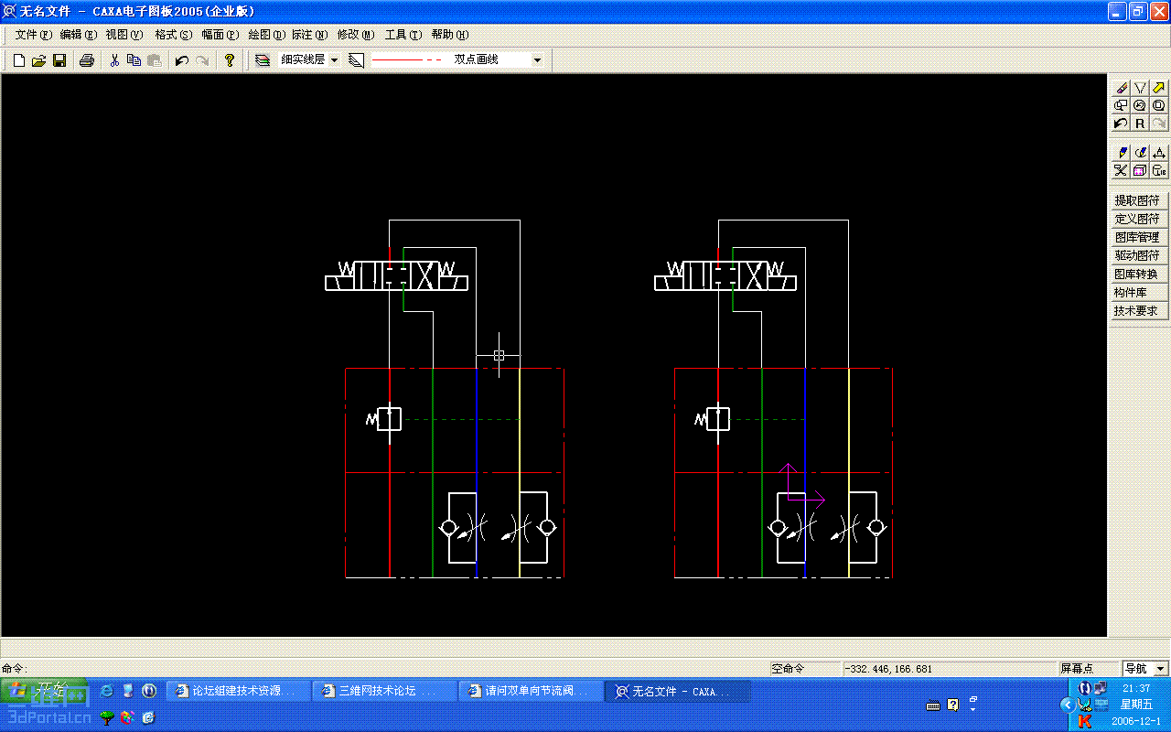The height and width of the screenshot is (732, 1171).
Task: Open the 导航 snap mode dropdown
Action: click(1161, 669)
